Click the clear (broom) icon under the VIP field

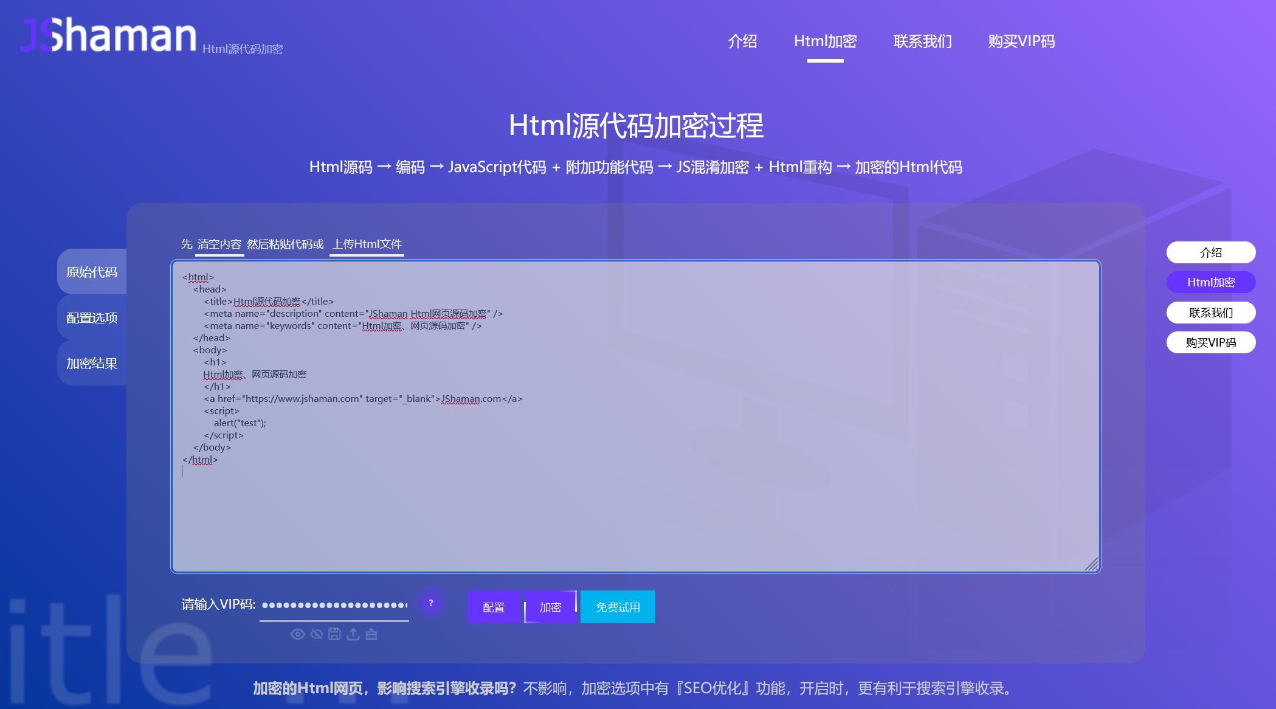(371, 634)
